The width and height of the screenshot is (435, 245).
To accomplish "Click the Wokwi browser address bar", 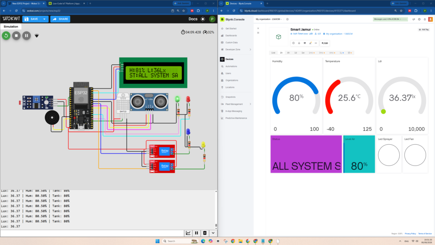I will click(97, 11).
